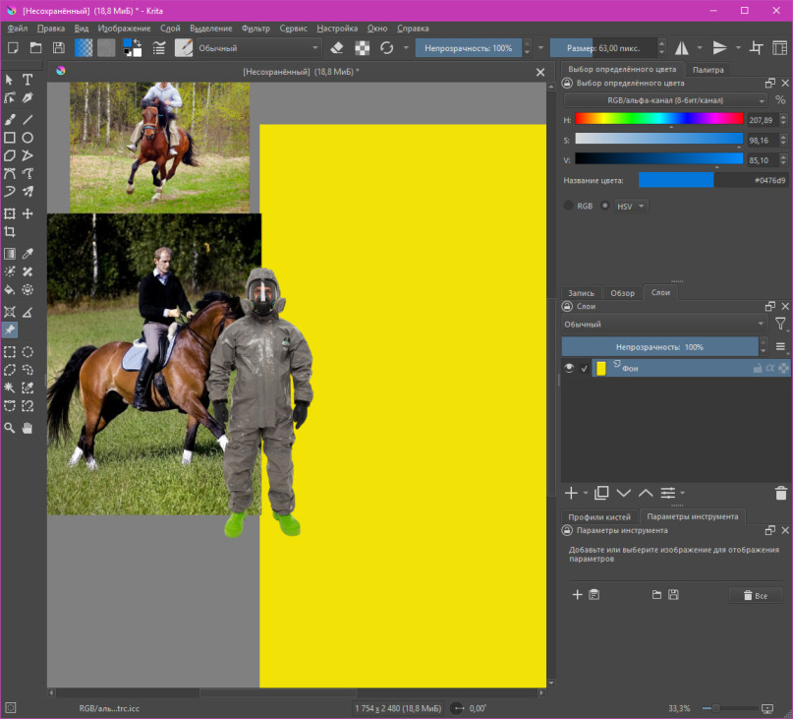Open the layer Обычный blend mode dropdown

pos(664,324)
